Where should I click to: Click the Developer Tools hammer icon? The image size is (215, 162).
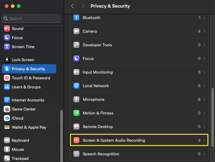[76, 45]
